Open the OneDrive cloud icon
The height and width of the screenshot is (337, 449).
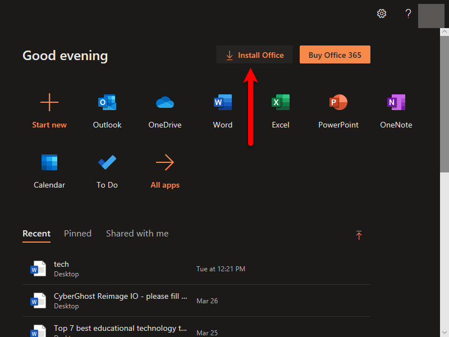(x=165, y=103)
